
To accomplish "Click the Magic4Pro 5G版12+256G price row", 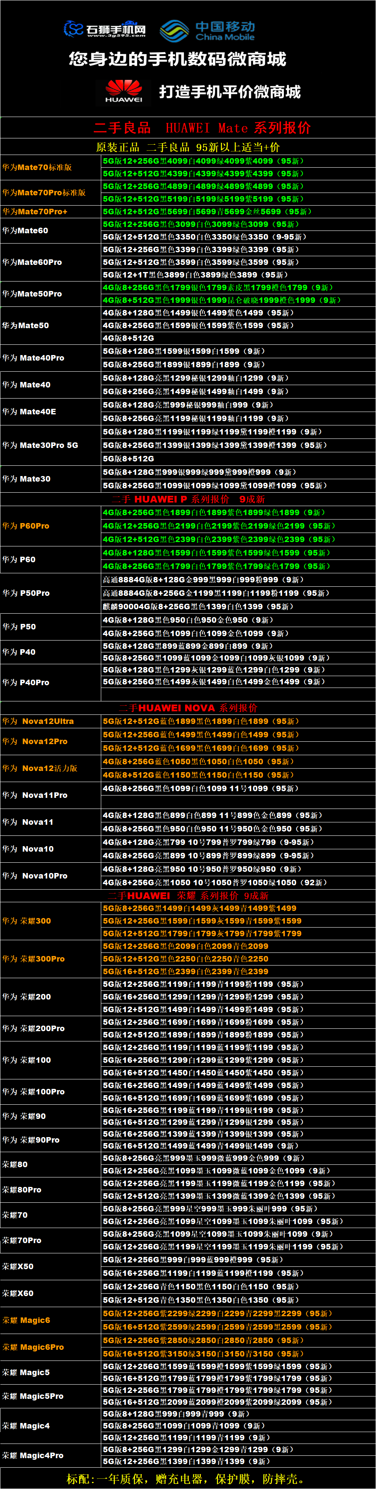I will 238,1461.
